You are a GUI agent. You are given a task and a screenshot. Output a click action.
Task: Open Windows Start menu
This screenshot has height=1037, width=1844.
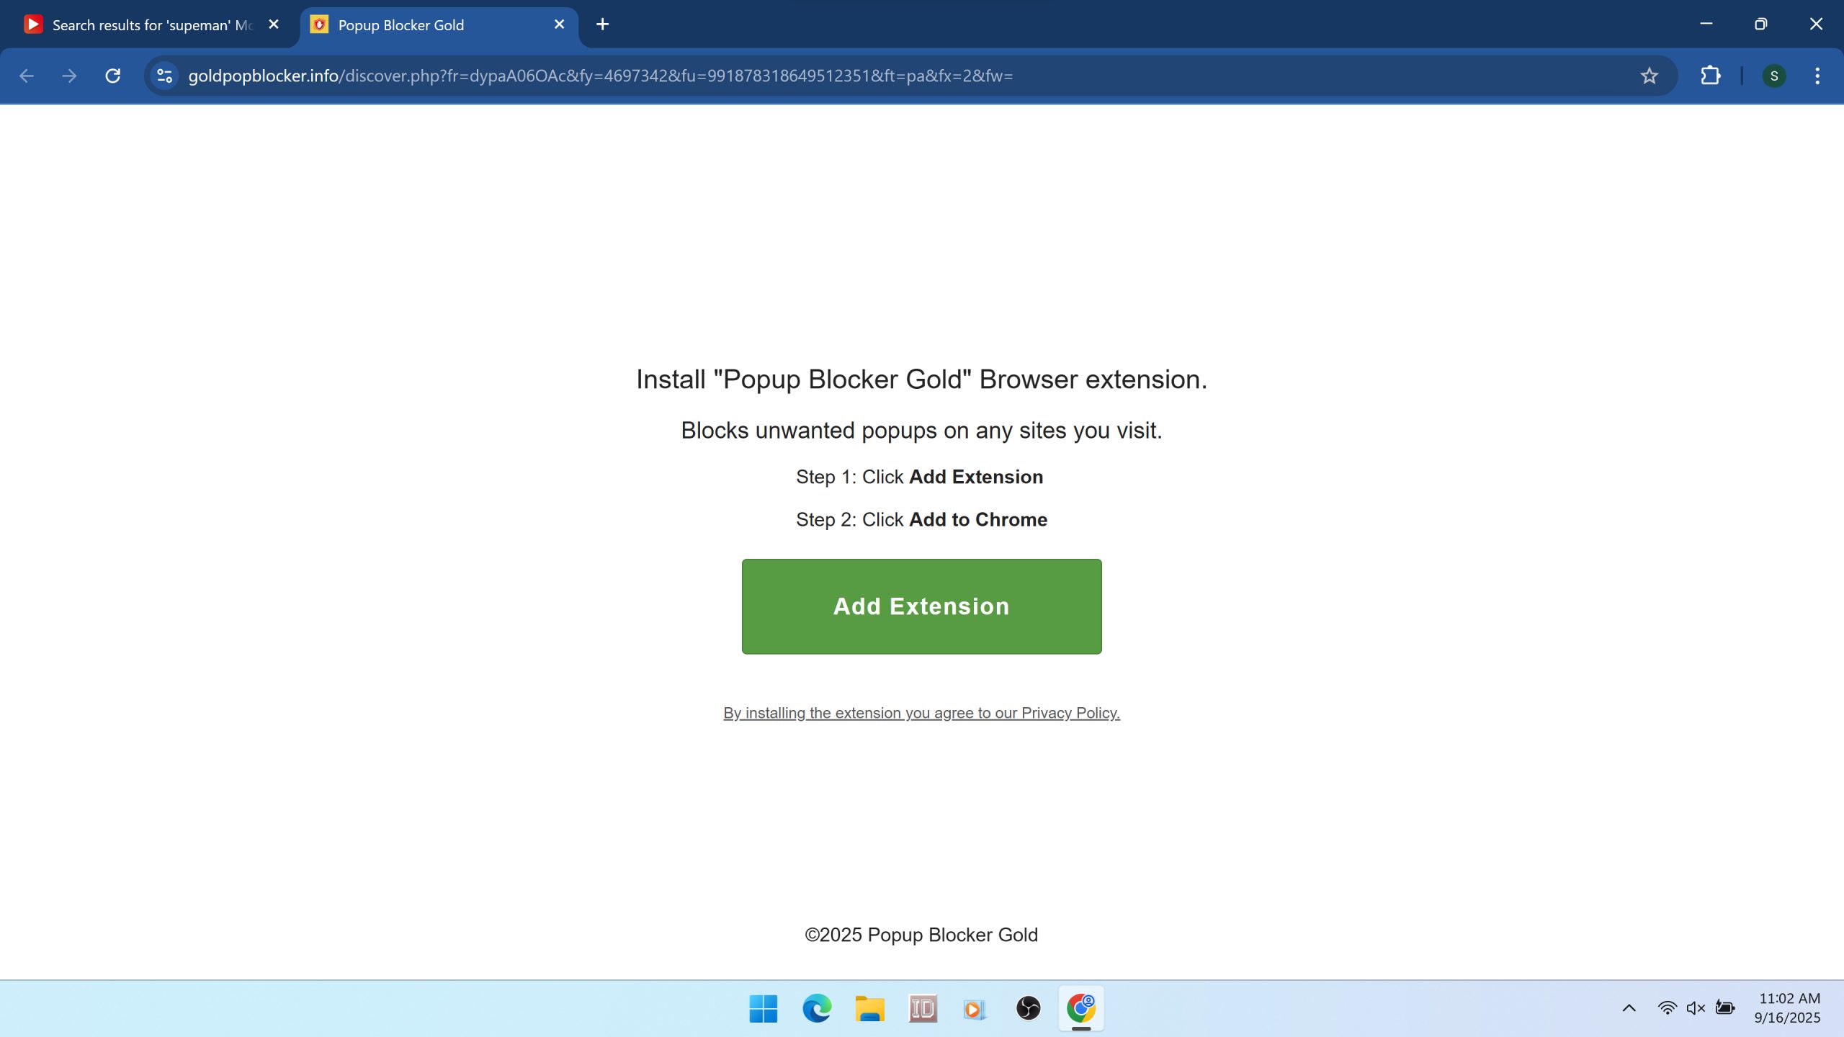coord(763,1008)
